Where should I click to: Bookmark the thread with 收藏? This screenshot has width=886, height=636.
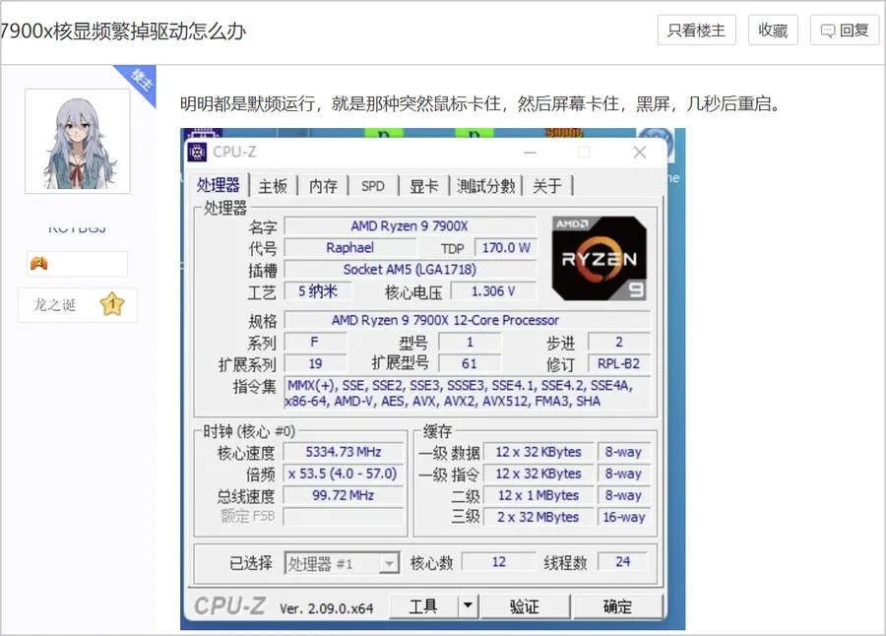pyautogui.click(x=773, y=31)
